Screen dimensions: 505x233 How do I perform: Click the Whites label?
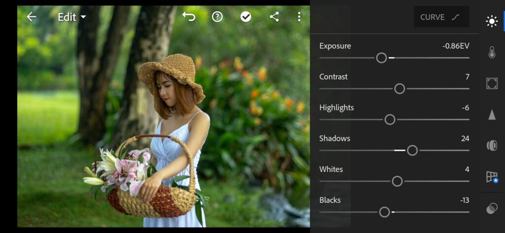(331, 169)
